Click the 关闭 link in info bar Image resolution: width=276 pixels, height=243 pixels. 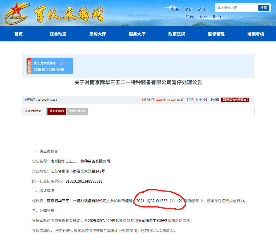coord(215,100)
